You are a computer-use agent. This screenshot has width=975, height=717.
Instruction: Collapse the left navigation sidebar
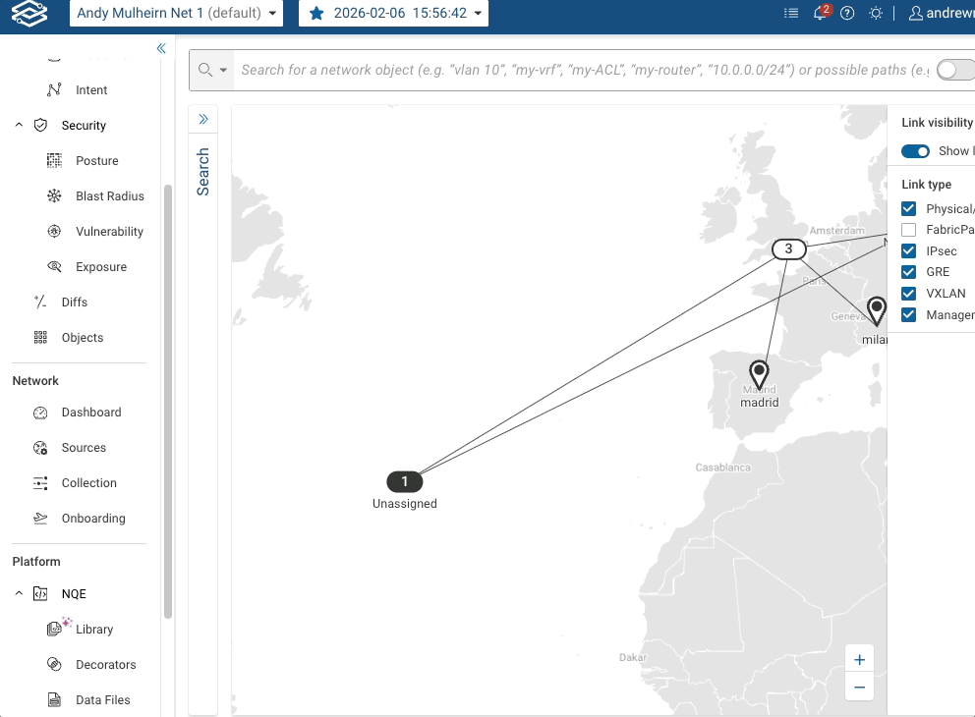point(161,48)
